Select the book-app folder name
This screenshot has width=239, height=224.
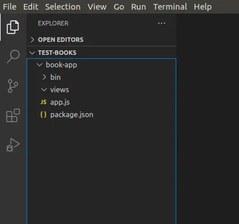tap(62, 65)
